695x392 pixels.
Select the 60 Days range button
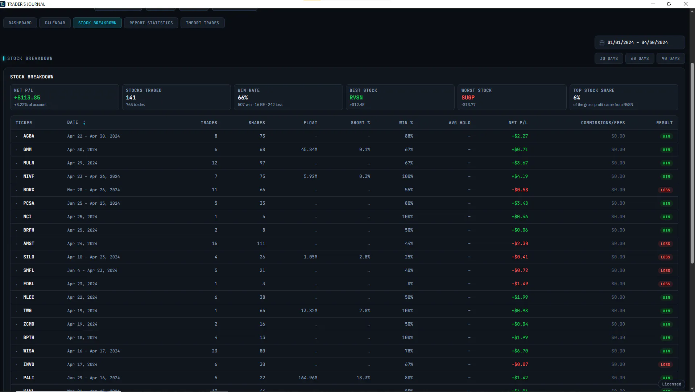[x=640, y=58]
